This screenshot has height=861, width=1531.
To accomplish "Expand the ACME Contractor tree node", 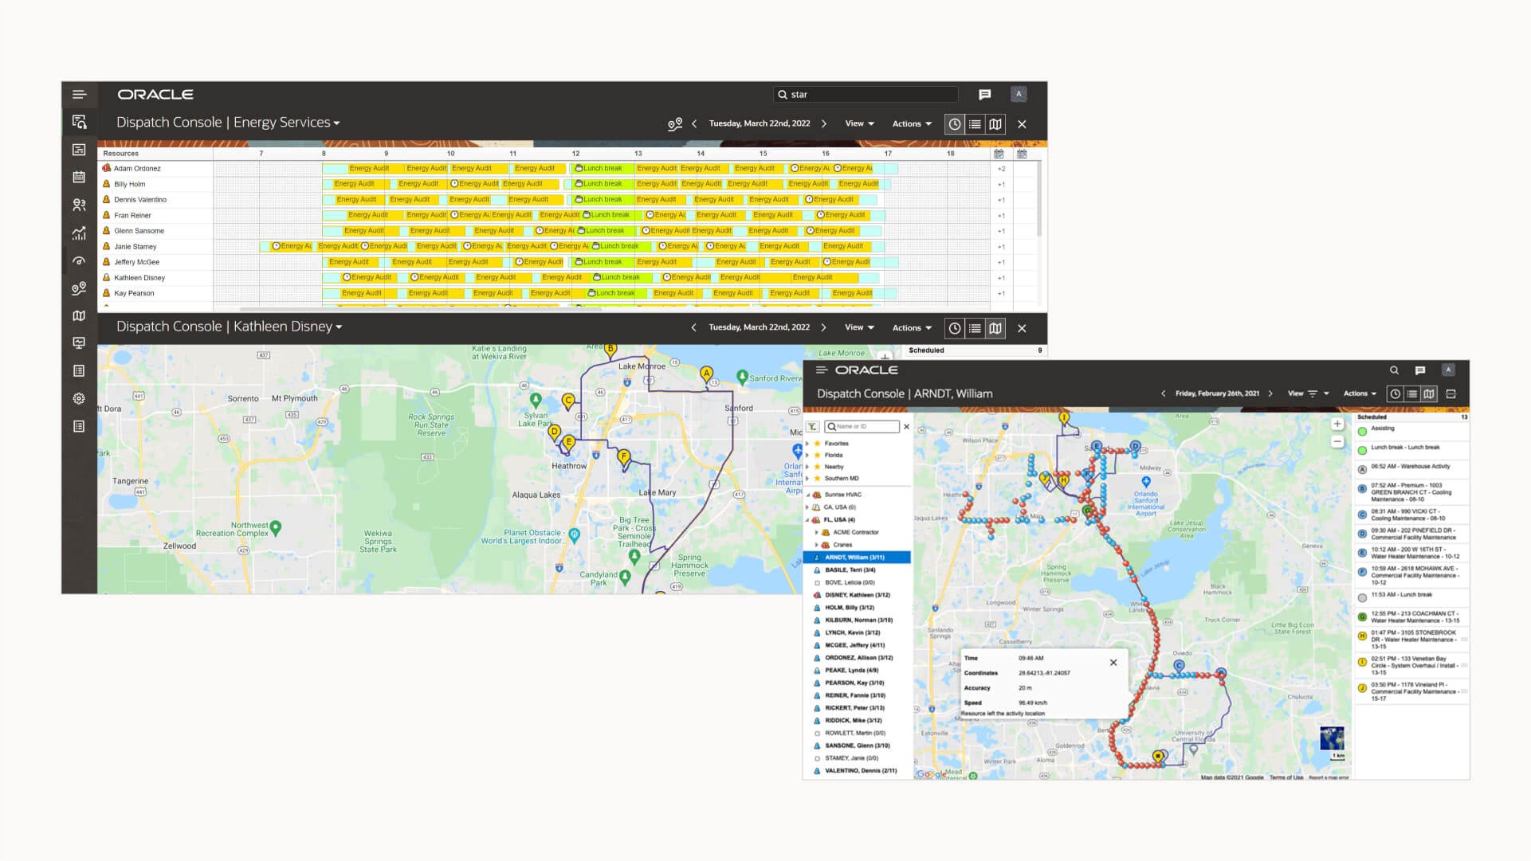I will 817,532.
